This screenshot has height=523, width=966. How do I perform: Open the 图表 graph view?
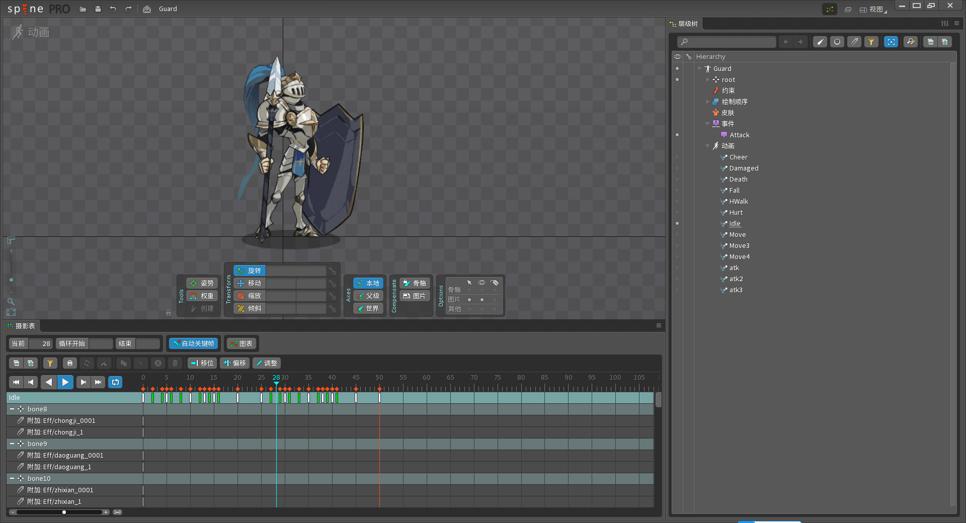pyautogui.click(x=242, y=343)
